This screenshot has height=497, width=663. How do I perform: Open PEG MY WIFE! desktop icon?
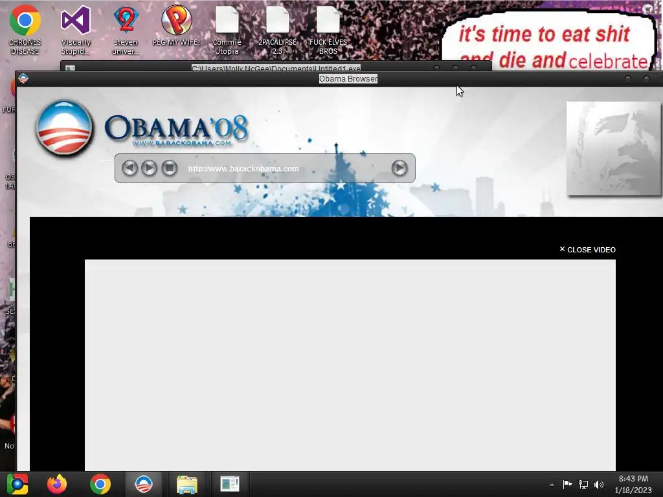(x=176, y=25)
